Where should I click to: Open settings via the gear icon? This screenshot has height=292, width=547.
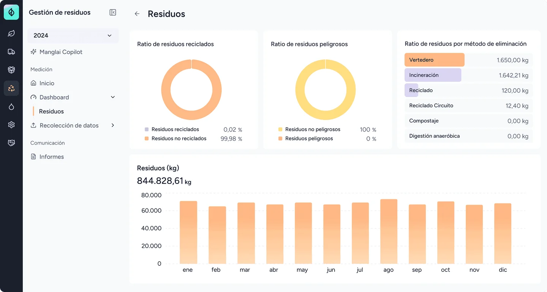pyautogui.click(x=11, y=125)
